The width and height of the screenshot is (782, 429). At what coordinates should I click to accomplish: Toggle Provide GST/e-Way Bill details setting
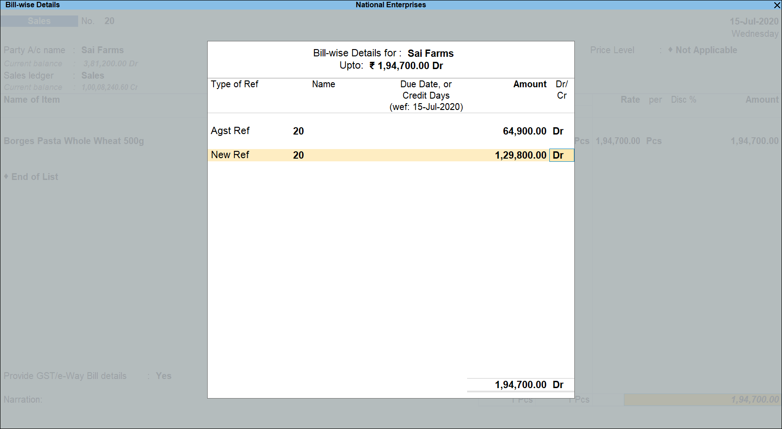click(x=164, y=376)
